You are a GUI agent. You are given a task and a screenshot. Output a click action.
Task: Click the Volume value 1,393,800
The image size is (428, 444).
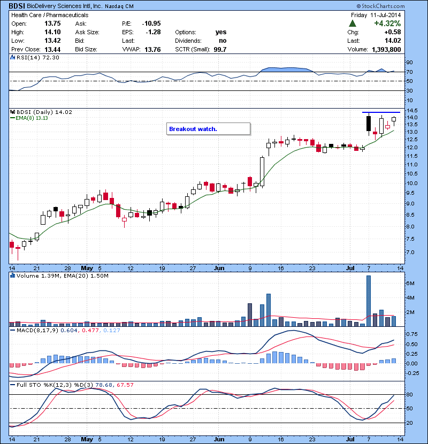[386, 50]
